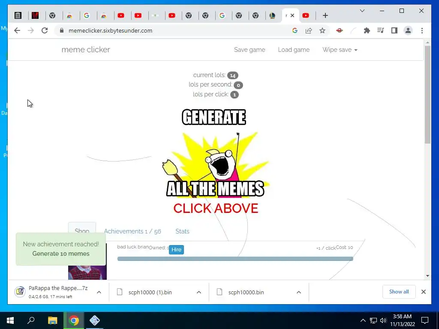439x329 pixels.
Task: Open the Windows Start menu
Action: [10, 320]
